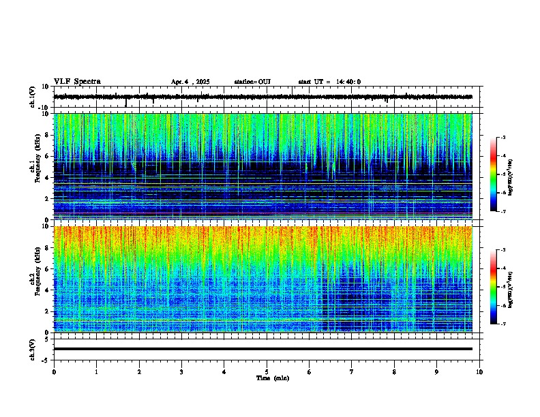The image size is (540, 417).
Task: Click time axis tick label '3'
Action: pos(181,372)
